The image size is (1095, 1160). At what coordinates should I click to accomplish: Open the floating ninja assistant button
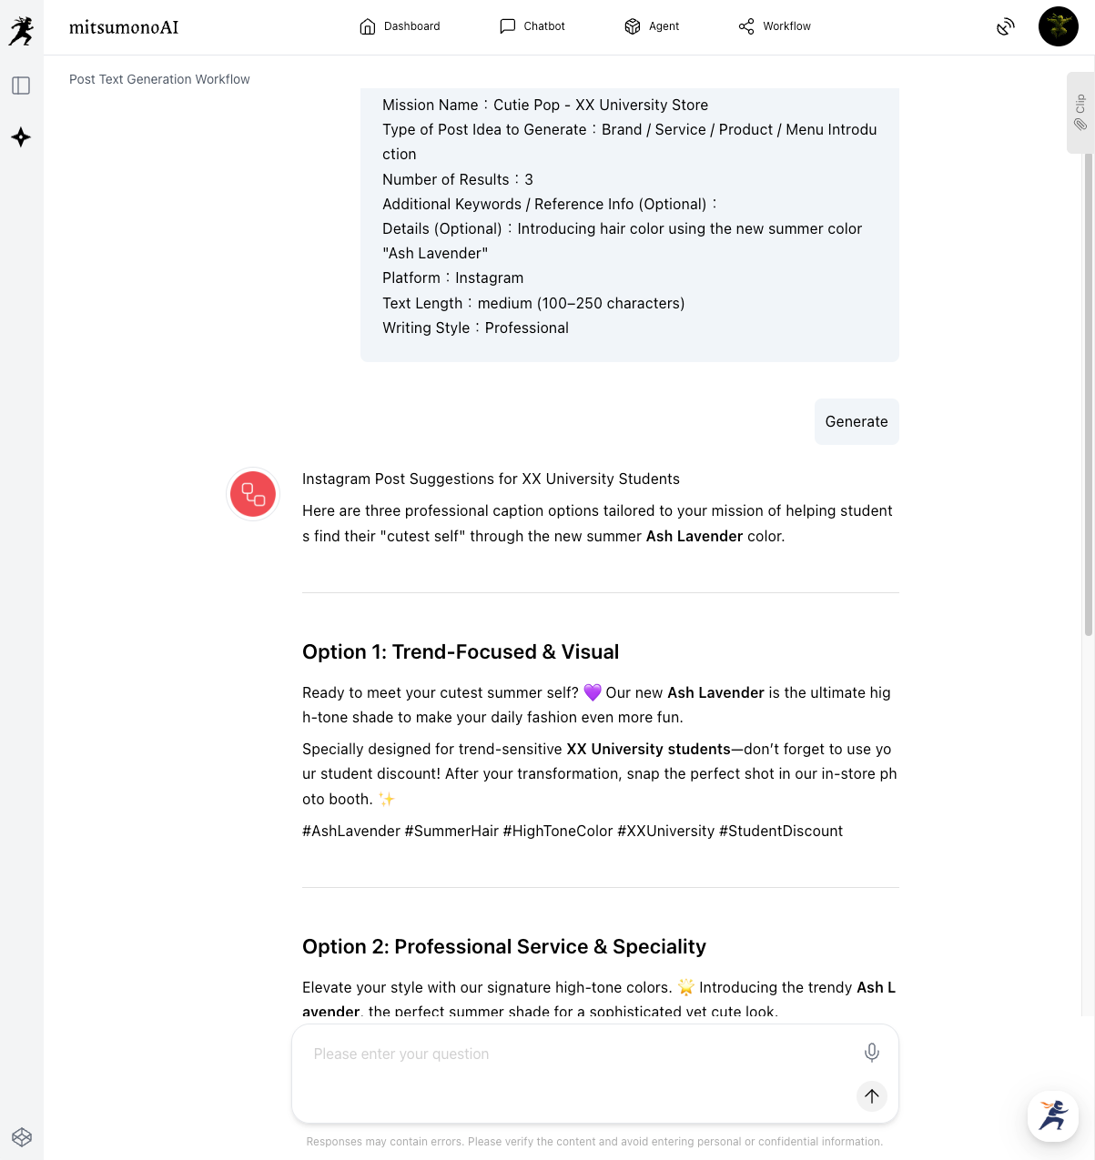[x=1053, y=1115]
